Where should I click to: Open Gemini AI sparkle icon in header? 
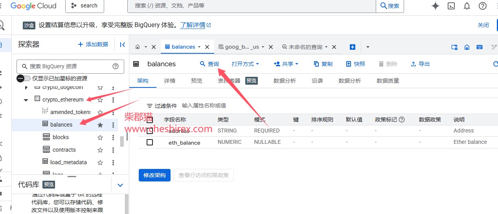(x=435, y=6)
